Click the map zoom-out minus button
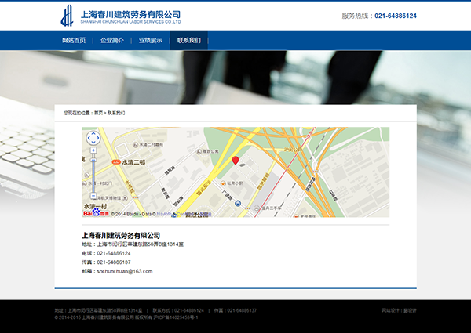Viewport: 471px width, 333px height. tap(93, 196)
